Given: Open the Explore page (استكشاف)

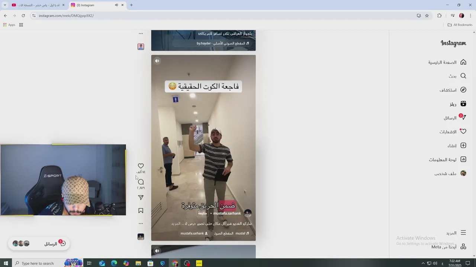Looking at the screenshot, I should click(453, 90).
